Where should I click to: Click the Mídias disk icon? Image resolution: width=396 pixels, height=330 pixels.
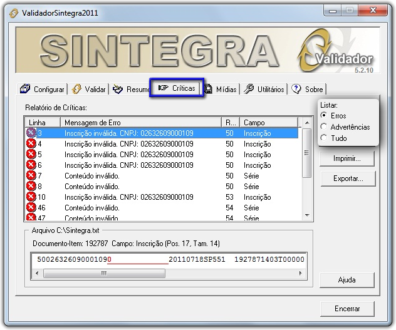click(208, 89)
